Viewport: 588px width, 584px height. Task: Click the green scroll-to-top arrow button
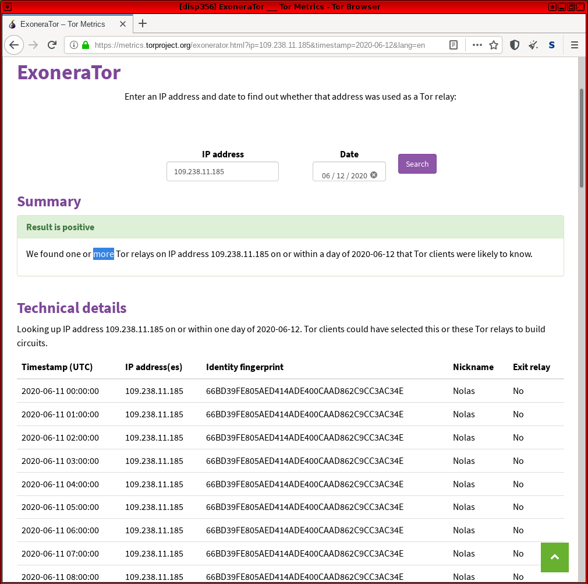click(x=554, y=557)
